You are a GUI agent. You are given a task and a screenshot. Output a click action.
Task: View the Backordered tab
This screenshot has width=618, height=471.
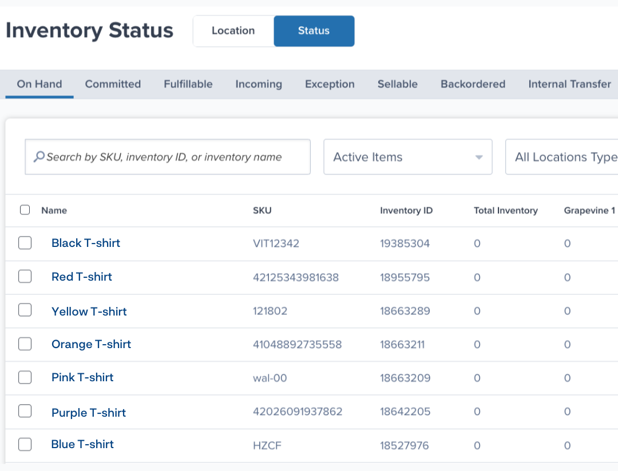pyautogui.click(x=473, y=84)
